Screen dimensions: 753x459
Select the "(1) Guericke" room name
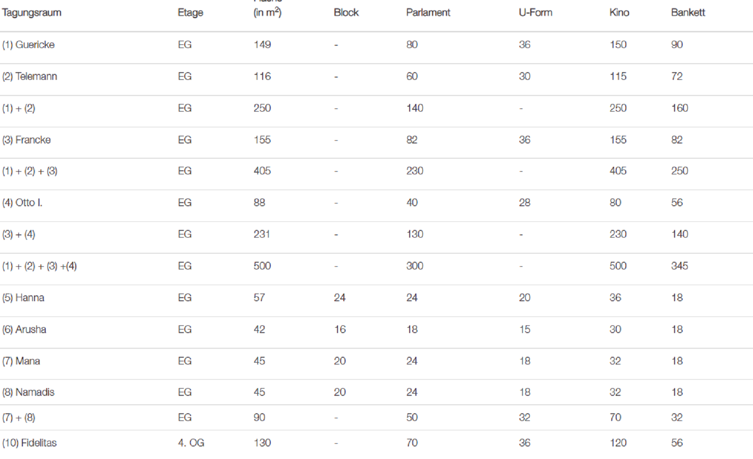point(28,45)
